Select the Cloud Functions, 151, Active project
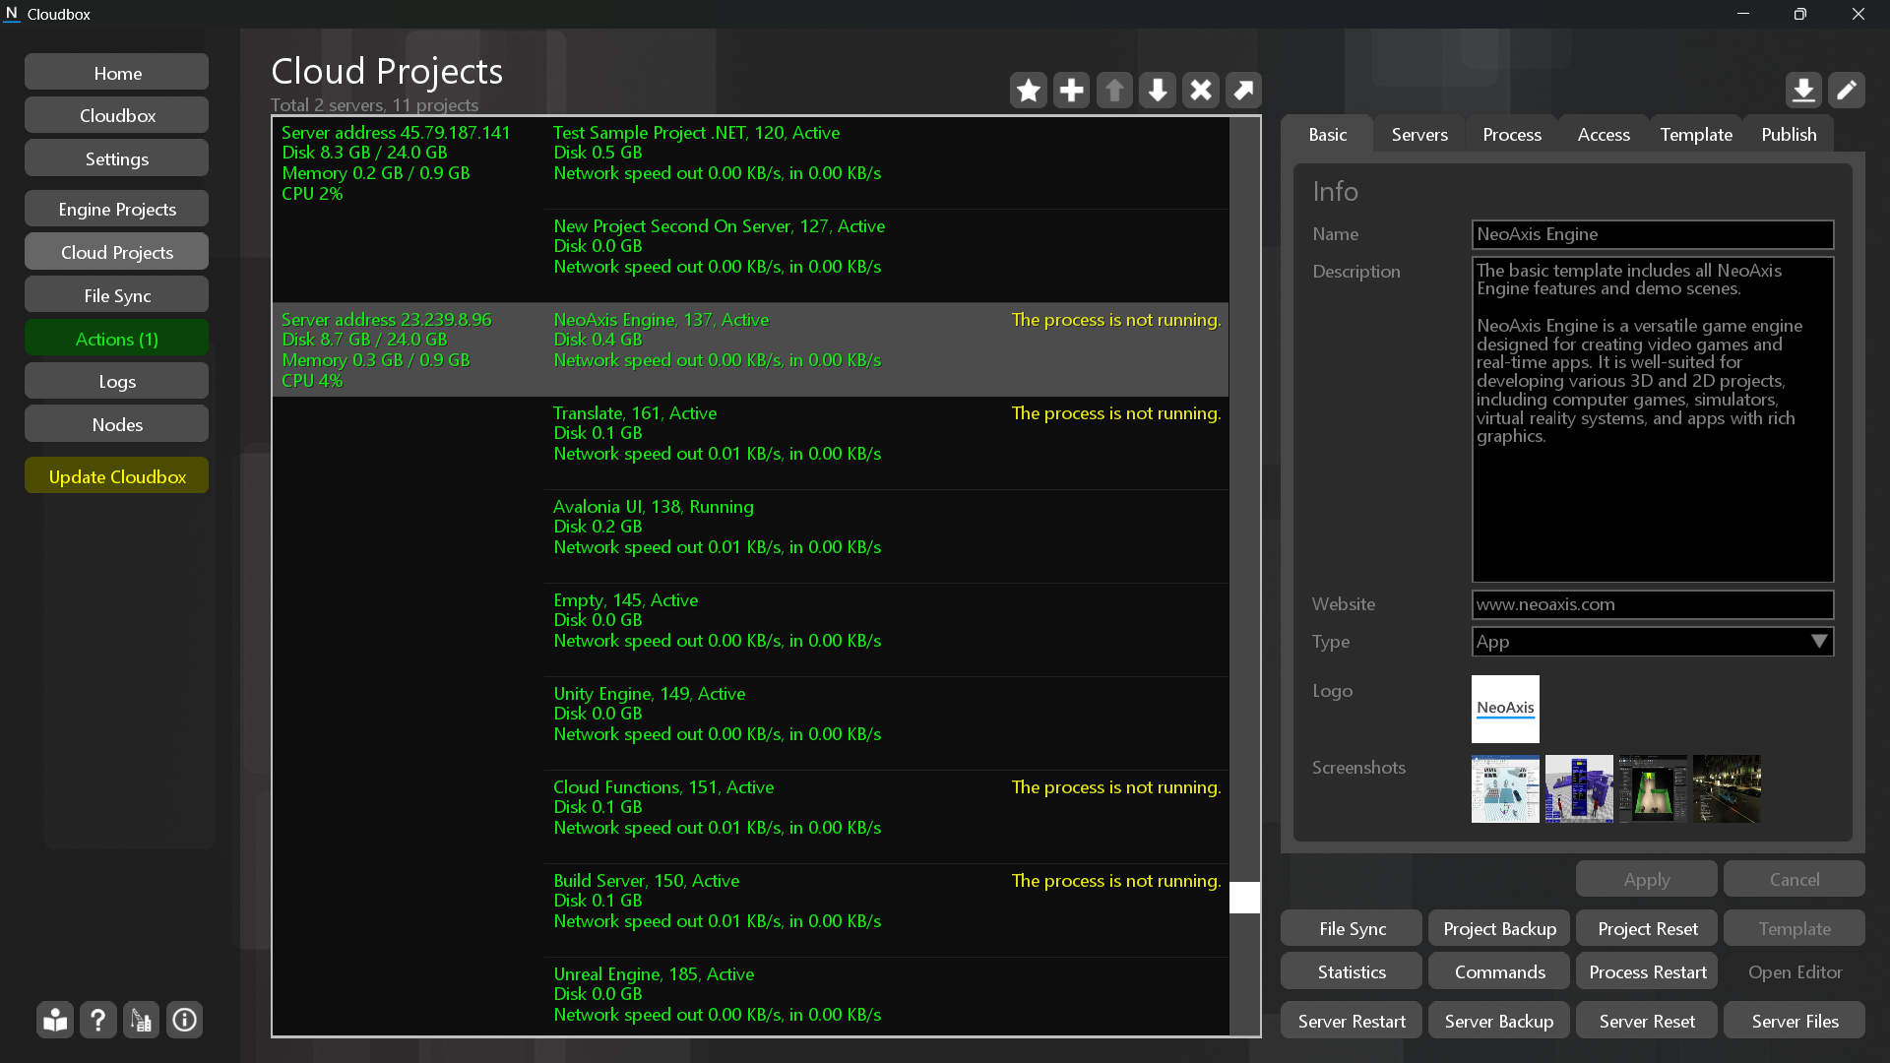Screen dimensions: 1890x1063 tap(887, 817)
